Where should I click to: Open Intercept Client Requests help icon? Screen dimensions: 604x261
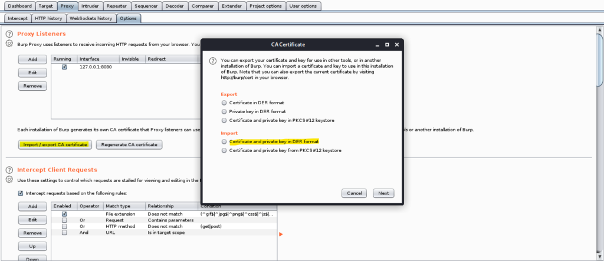(9, 170)
